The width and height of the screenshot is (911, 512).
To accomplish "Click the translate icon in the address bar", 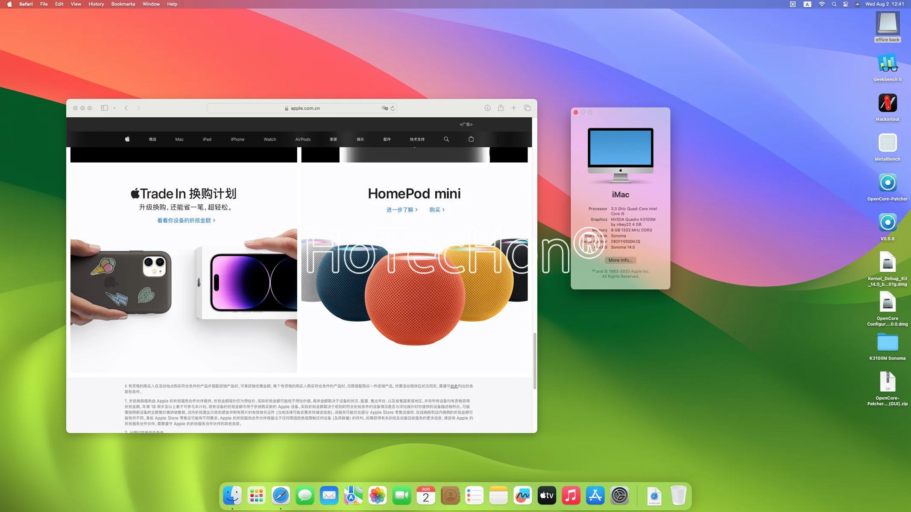I will click(x=384, y=108).
